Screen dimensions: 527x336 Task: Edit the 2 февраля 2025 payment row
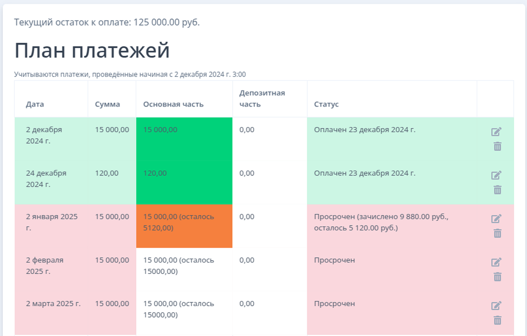(x=496, y=262)
